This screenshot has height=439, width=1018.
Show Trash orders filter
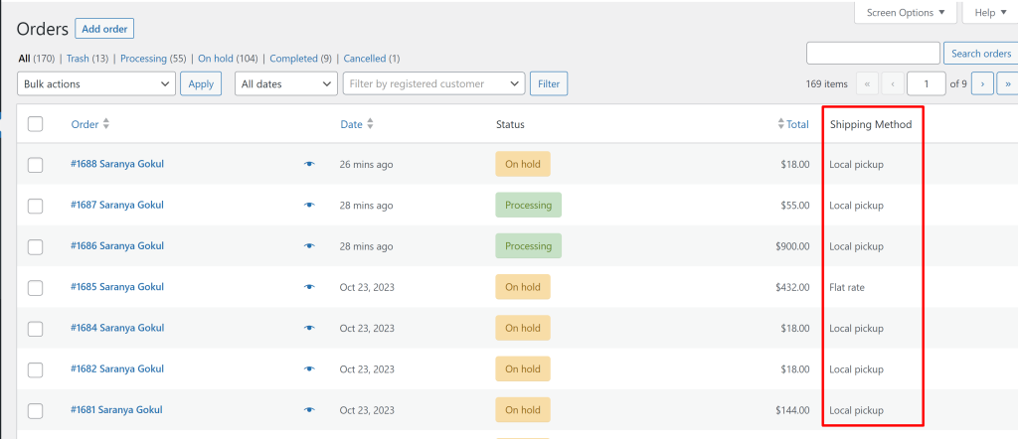pos(87,59)
